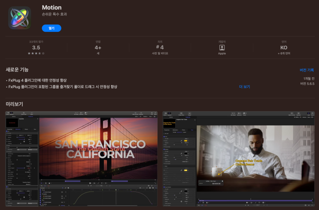
Task: Open the 버전 기록 version history link
Action: pyautogui.click(x=307, y=70)
